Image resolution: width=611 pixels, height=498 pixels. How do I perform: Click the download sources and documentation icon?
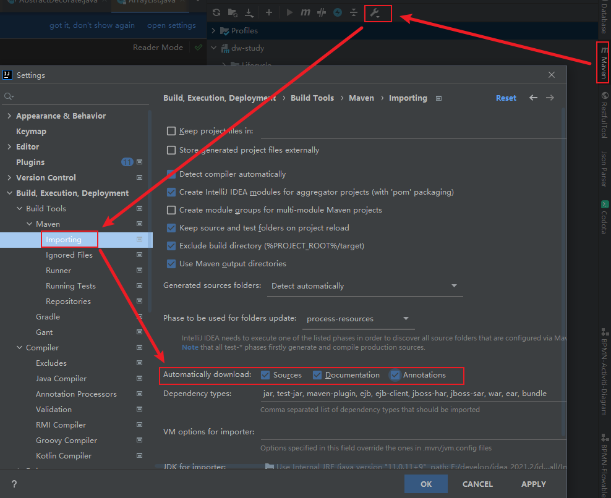249,12
